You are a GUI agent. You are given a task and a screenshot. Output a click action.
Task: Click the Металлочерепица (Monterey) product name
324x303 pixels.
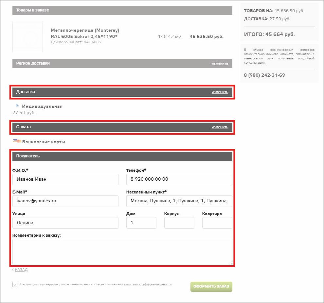tap(85, 30)
